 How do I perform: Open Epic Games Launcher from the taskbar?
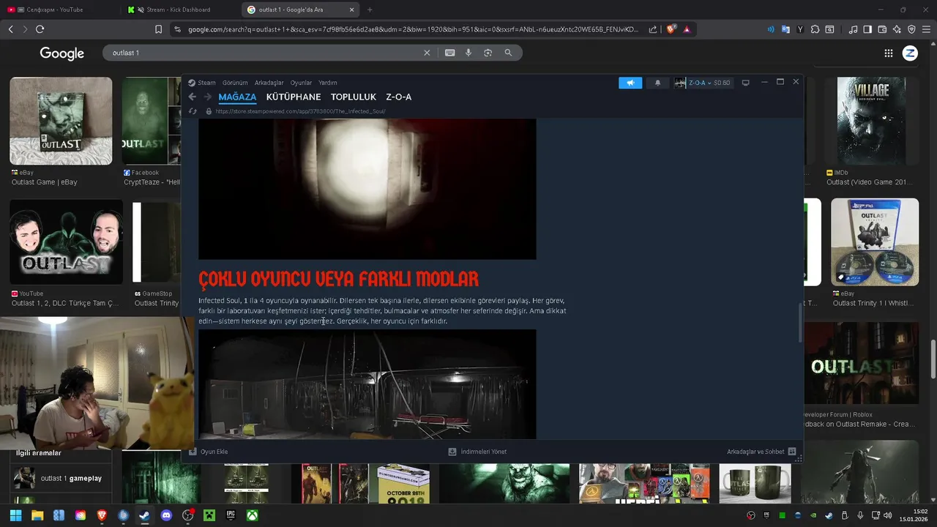tap(230, 515)
